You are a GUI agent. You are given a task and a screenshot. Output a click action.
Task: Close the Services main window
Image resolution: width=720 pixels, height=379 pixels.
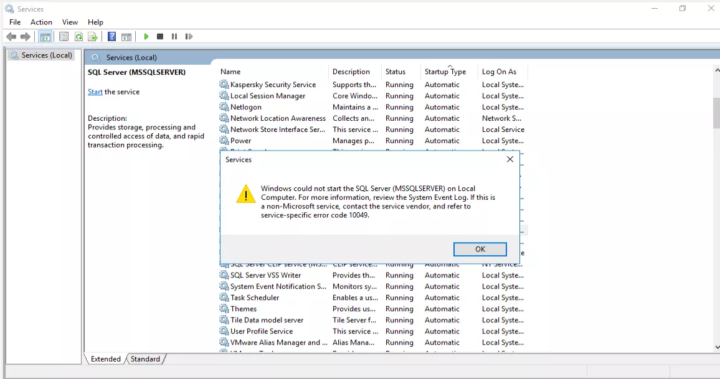[711, 8]
